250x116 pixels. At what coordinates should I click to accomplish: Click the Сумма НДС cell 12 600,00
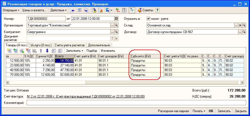coord(45,75)
